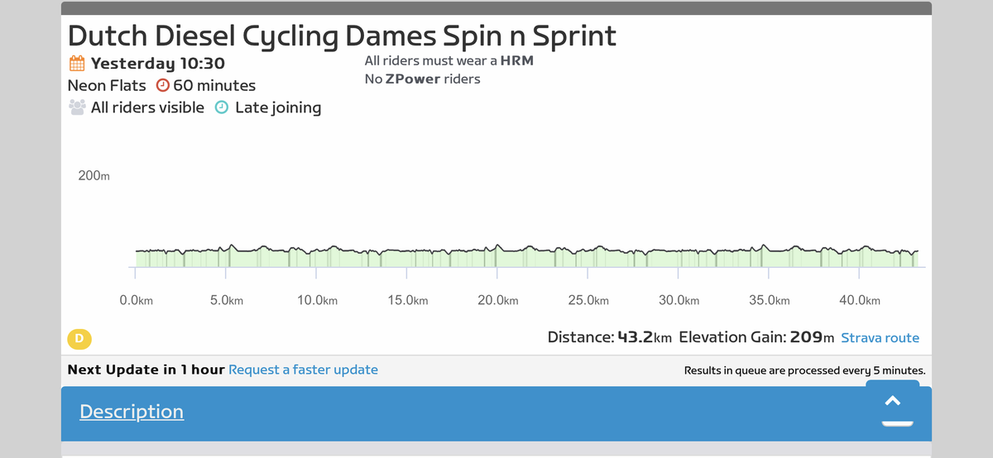Screen dimensions: 993x458
Task: Click the orange calendar icon beside Yesterday 10:30
Action: coord(76,64)
